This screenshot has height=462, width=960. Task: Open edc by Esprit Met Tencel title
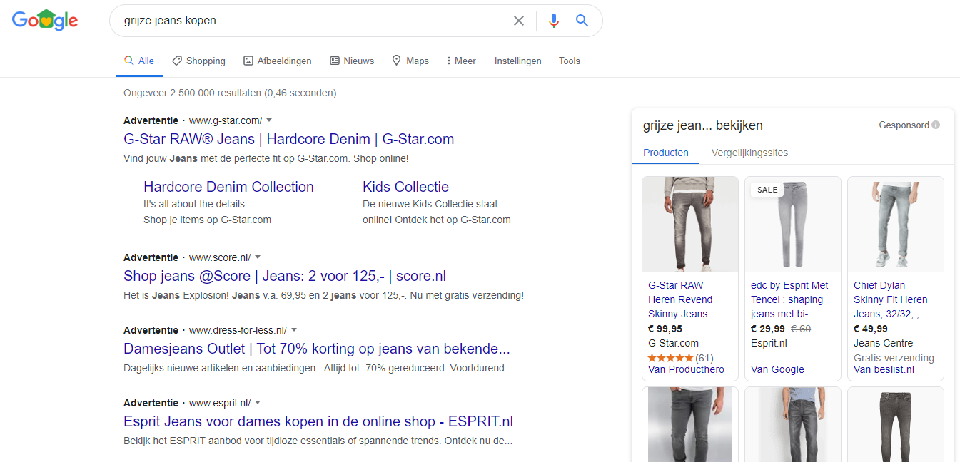789,299
